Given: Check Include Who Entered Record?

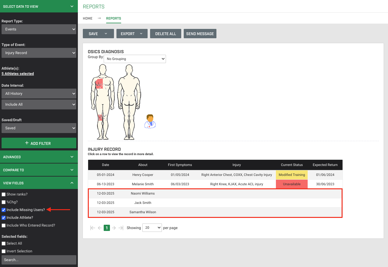Looking at the screenshot, I should 3,225.
